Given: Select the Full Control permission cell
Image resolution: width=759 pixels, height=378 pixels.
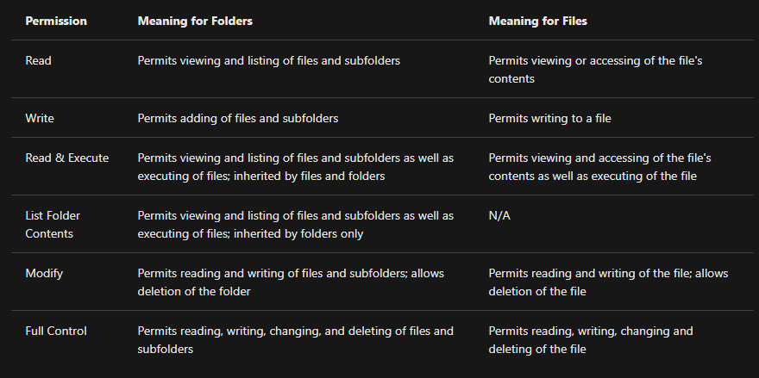Looking at the screenshot, I should [56, 331].
